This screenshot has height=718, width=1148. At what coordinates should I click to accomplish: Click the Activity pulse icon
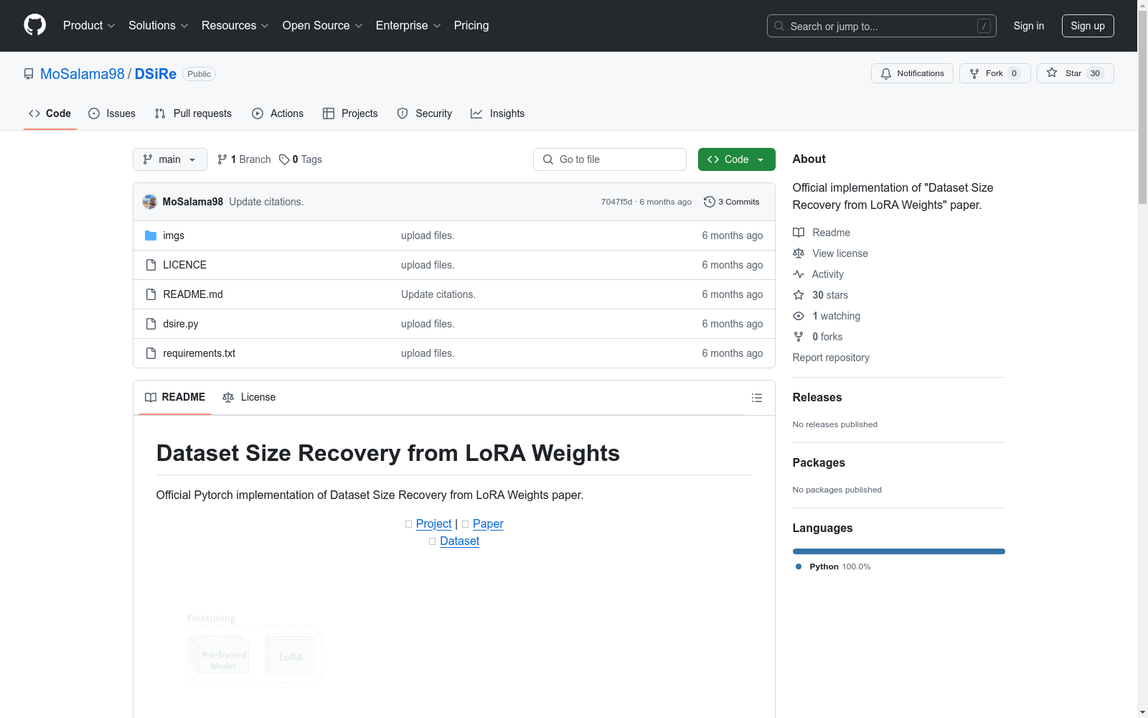click(x=799, y=274)
